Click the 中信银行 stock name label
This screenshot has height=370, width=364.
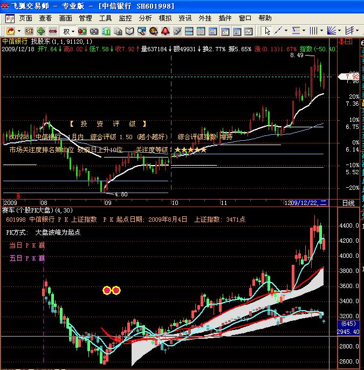pos(15,42)
